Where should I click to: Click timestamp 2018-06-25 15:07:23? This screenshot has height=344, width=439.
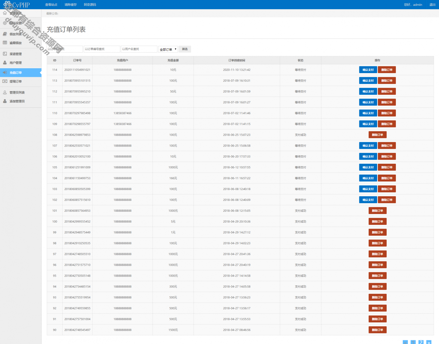[x=237, y=135]
